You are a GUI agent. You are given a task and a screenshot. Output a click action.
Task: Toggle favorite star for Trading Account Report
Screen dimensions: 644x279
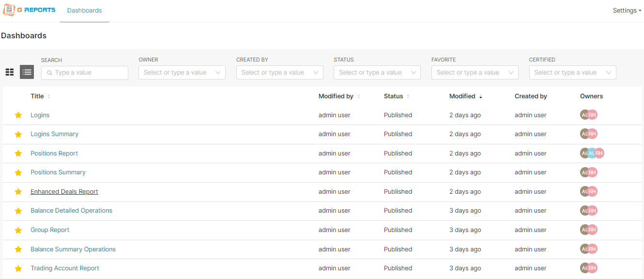click(x=18, y=268)
